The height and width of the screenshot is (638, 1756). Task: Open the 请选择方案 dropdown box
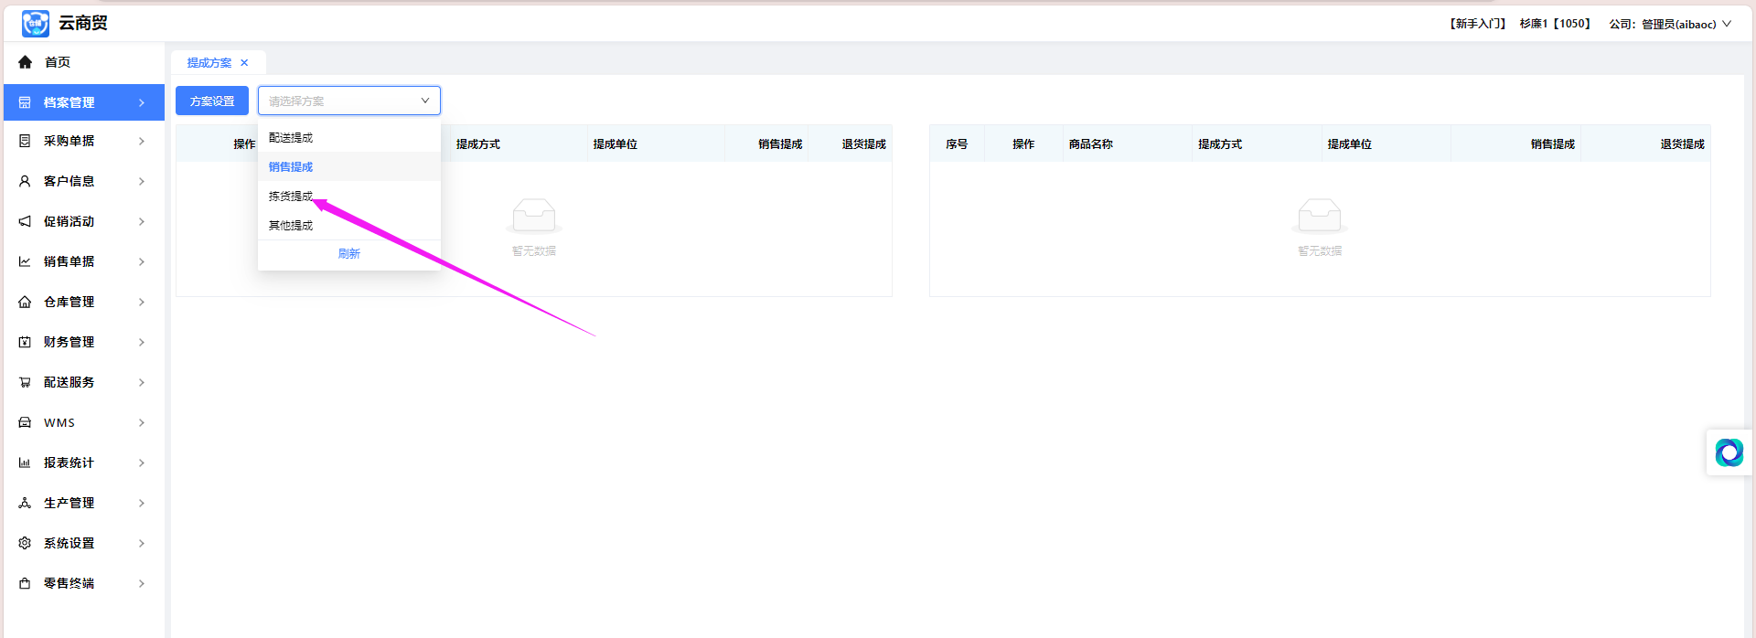coord(349,101)
